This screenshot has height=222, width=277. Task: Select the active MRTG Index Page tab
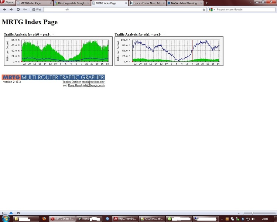point(110,3)
